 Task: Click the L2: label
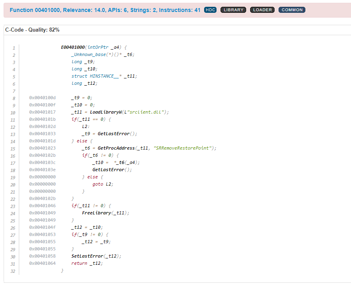click(x=86, y=126)
